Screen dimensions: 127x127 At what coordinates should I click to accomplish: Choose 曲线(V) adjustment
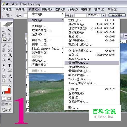click(x=92, y=37)
